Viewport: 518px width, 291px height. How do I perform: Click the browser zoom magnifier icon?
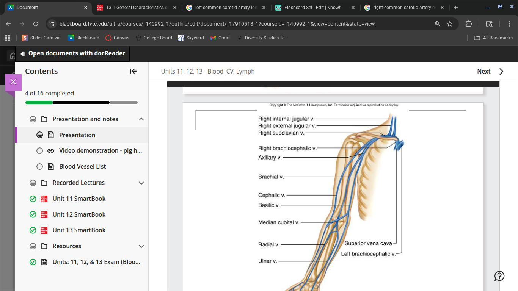tap(438, 24)
